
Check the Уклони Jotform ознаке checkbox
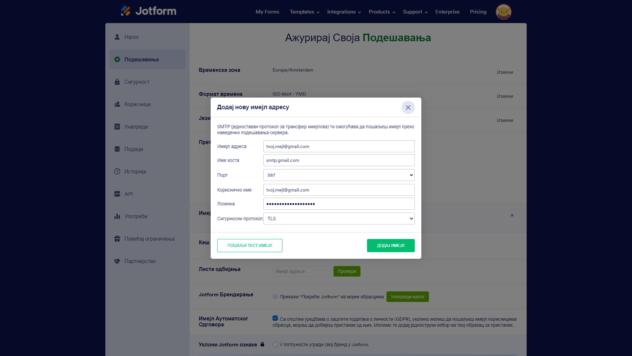275,344
